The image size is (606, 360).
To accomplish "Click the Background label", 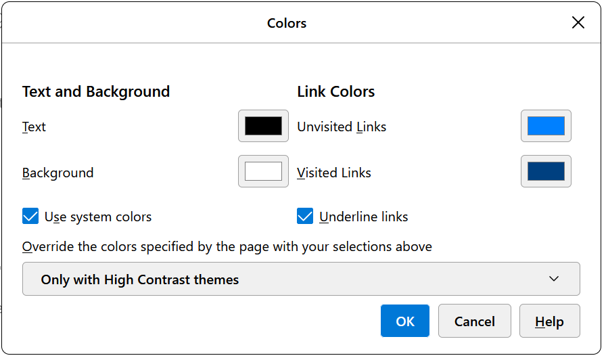I will 57,173.
